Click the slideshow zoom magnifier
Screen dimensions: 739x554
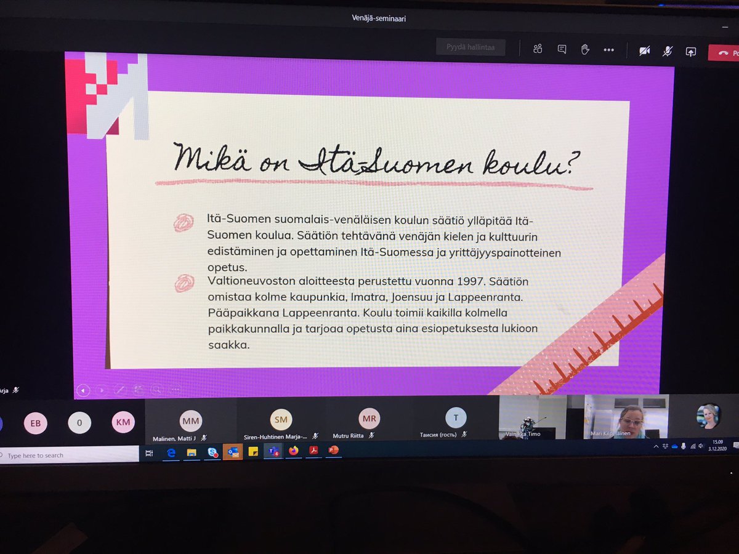157,389
